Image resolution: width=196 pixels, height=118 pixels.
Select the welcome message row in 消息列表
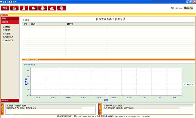(44, 108)
